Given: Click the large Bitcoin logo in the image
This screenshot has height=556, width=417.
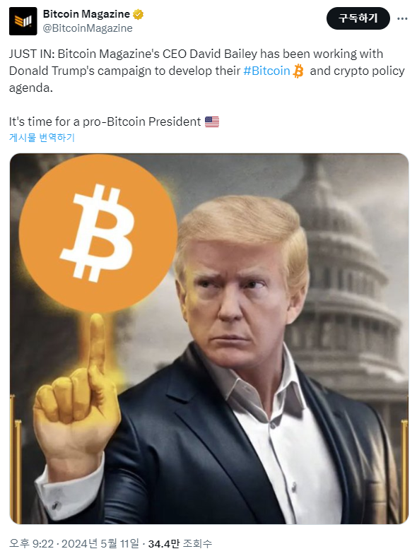Looking at the screenshot, I should point(98,234).
